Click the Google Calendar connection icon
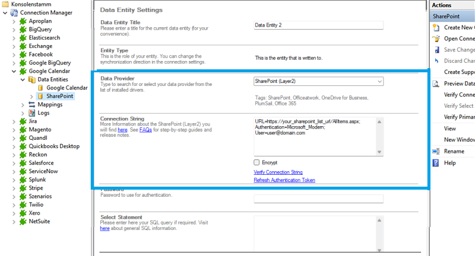The image size is (475, 256). click(x=23, y=71)
